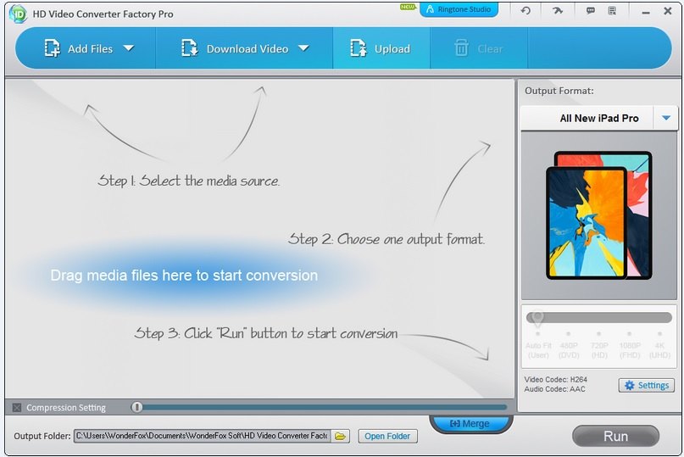The image size is (684, 457).
Task: Browse output folder with folder icon
Action: 340,436
